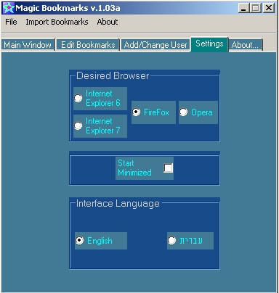Switch to the Edit Bookmarks tab
The height and width of the screenshot is (293, 279).
click(x=88, y=45)
